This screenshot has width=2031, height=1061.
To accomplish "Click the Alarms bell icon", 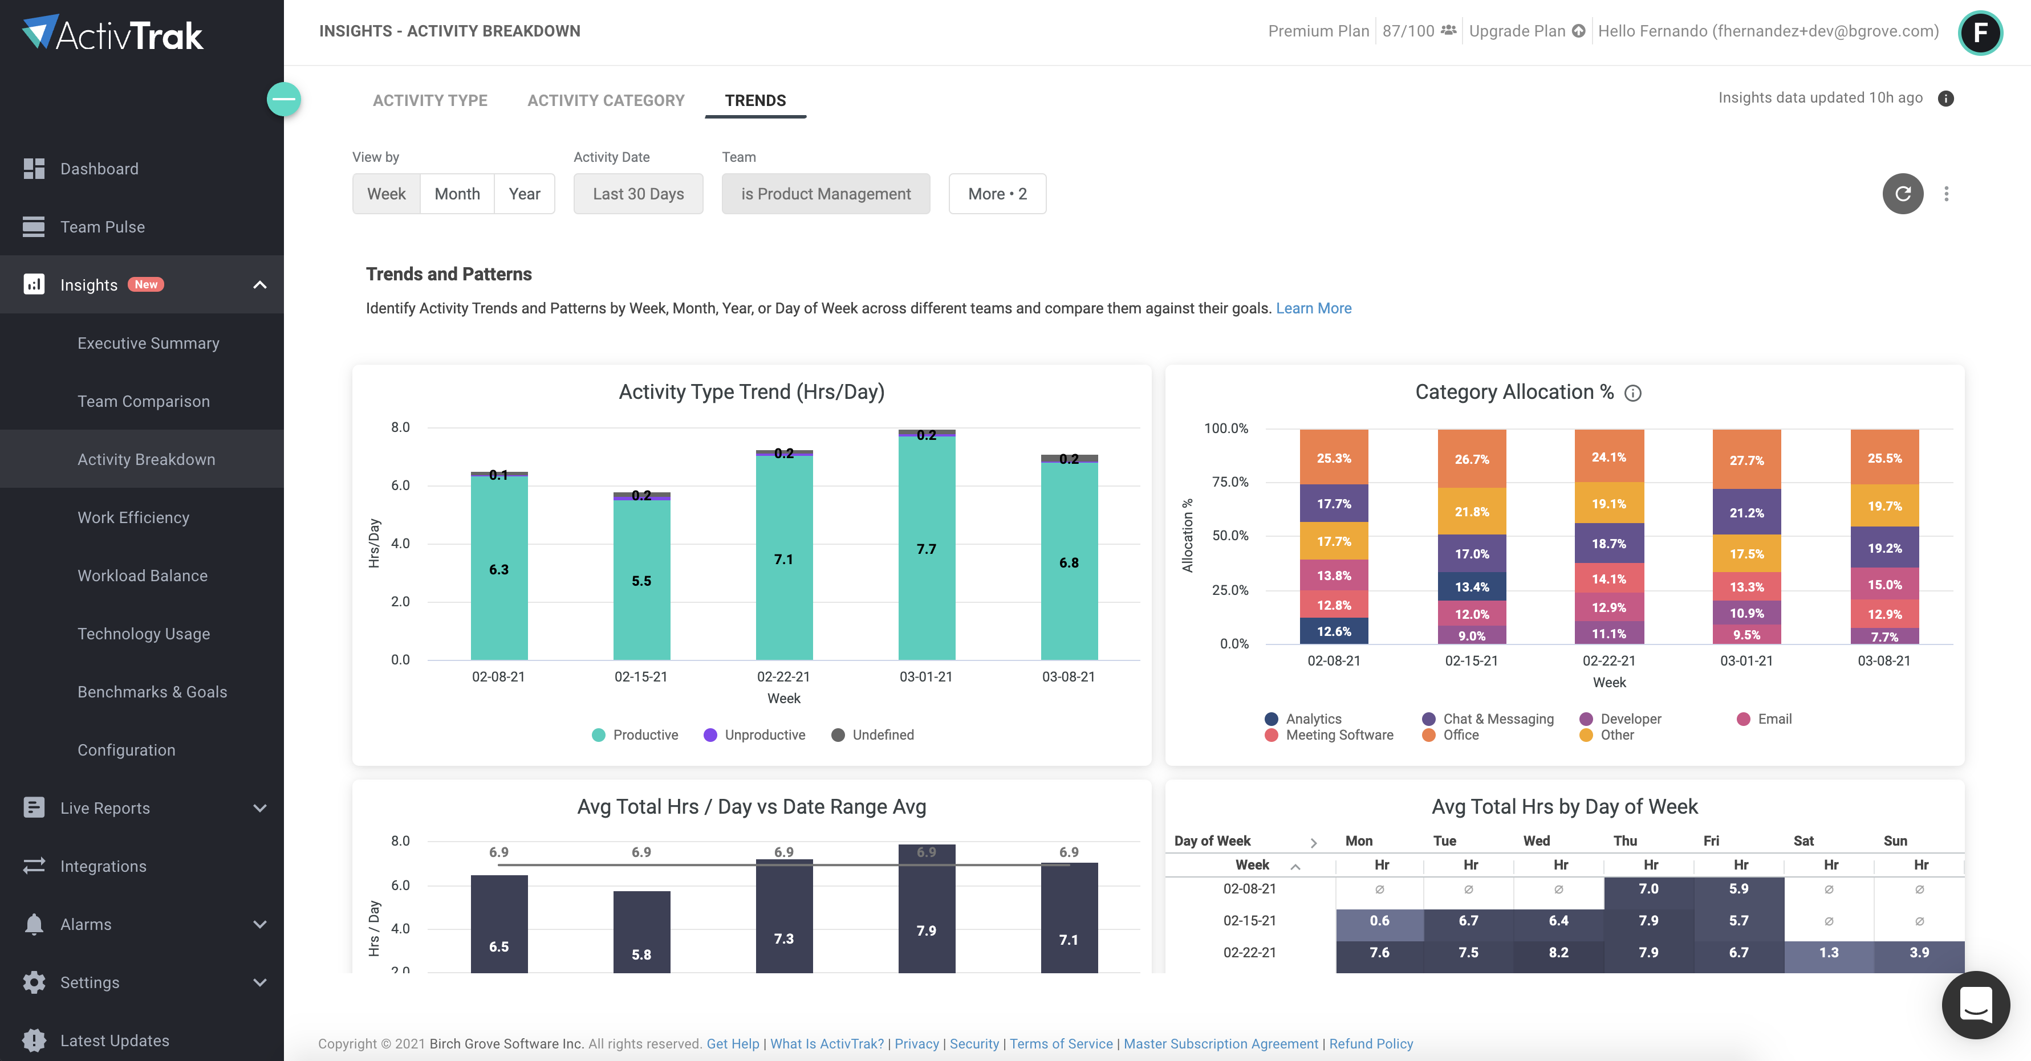I will point(34,924).
